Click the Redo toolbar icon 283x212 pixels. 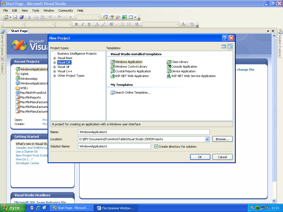coord(60,17)
